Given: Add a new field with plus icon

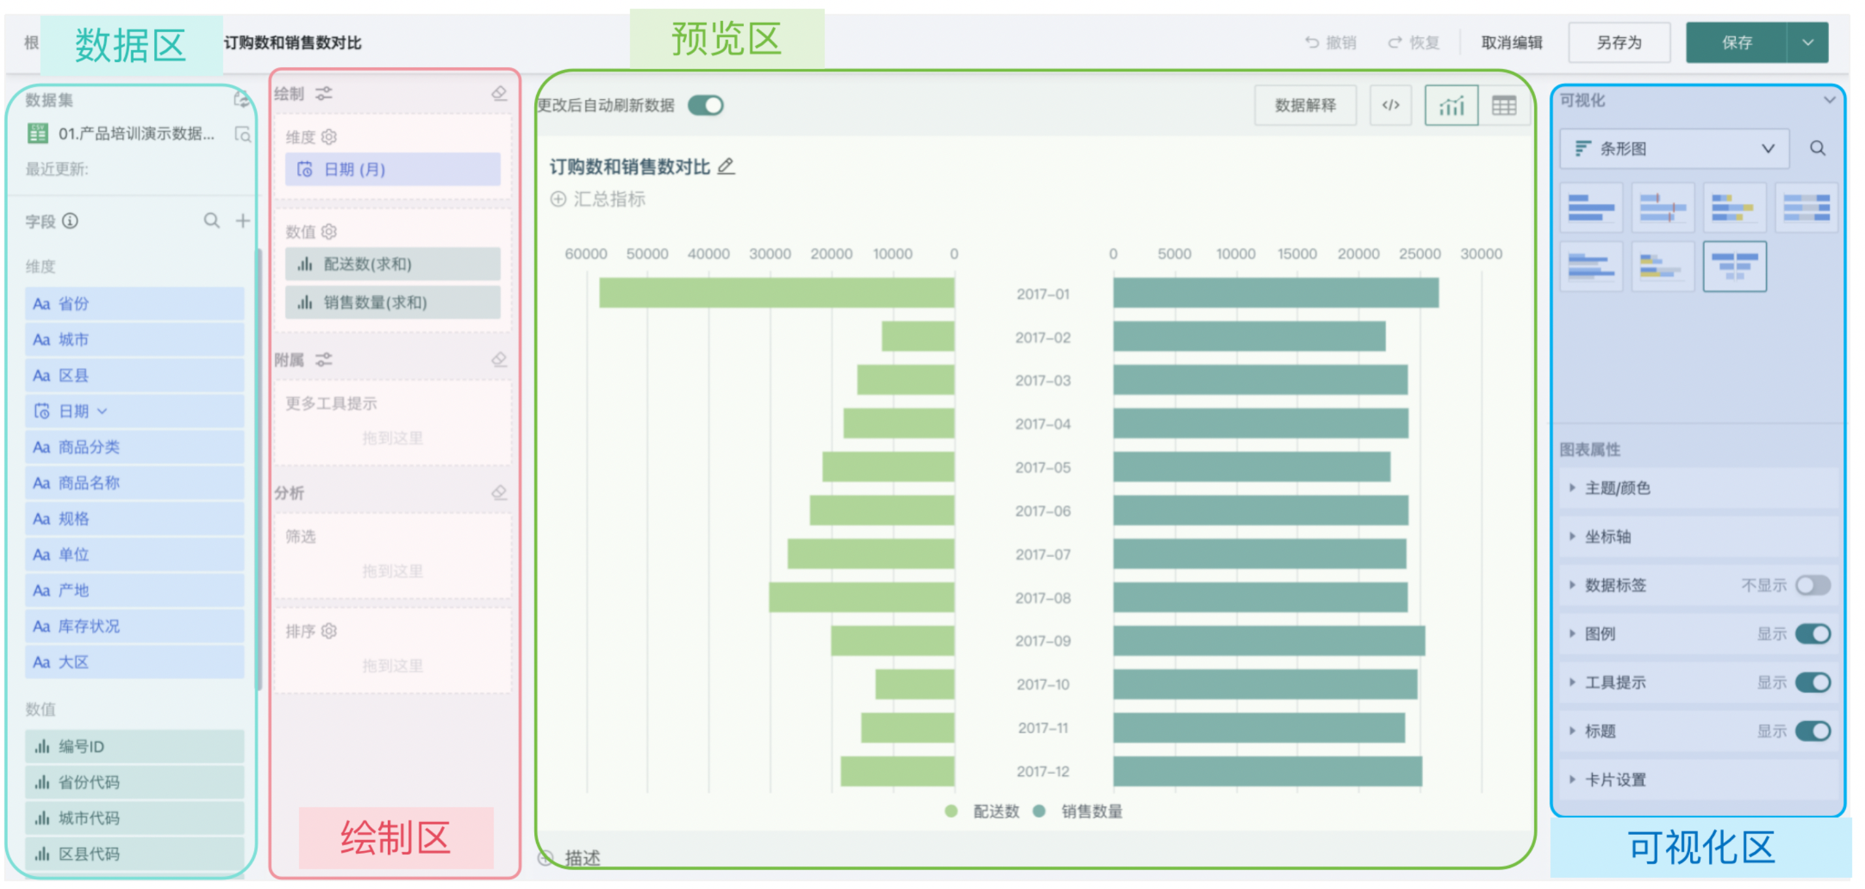Looking at the screenshot, I should click(244, 221).
